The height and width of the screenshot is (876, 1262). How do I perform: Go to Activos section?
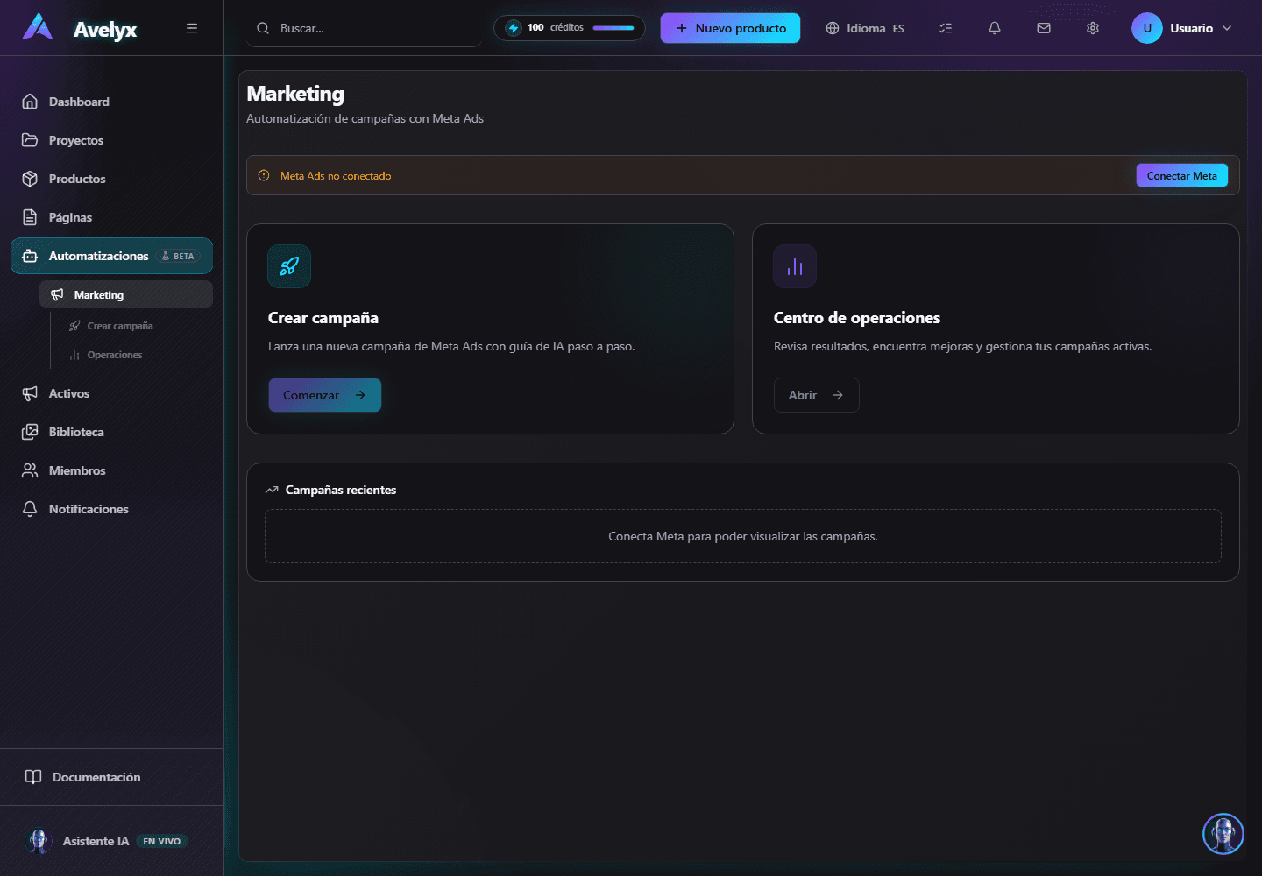click(x=111, y=393)
